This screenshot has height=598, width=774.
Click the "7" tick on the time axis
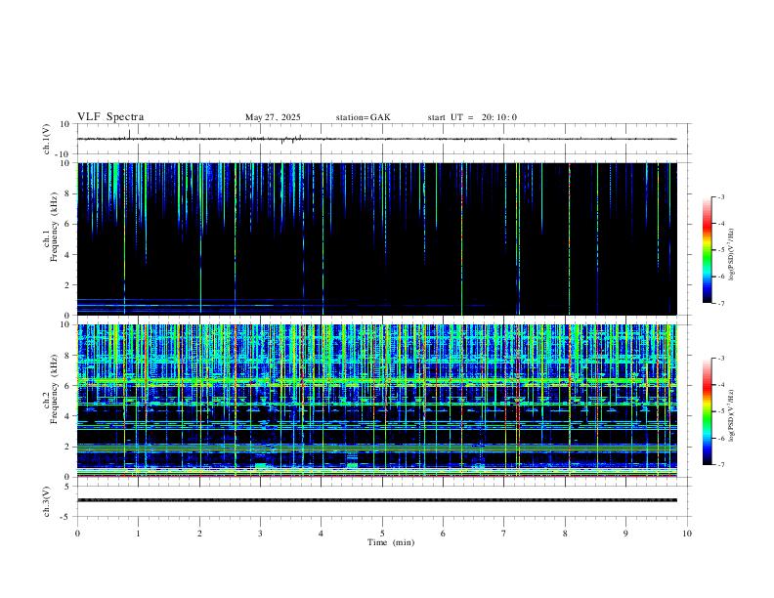point(504,534)
